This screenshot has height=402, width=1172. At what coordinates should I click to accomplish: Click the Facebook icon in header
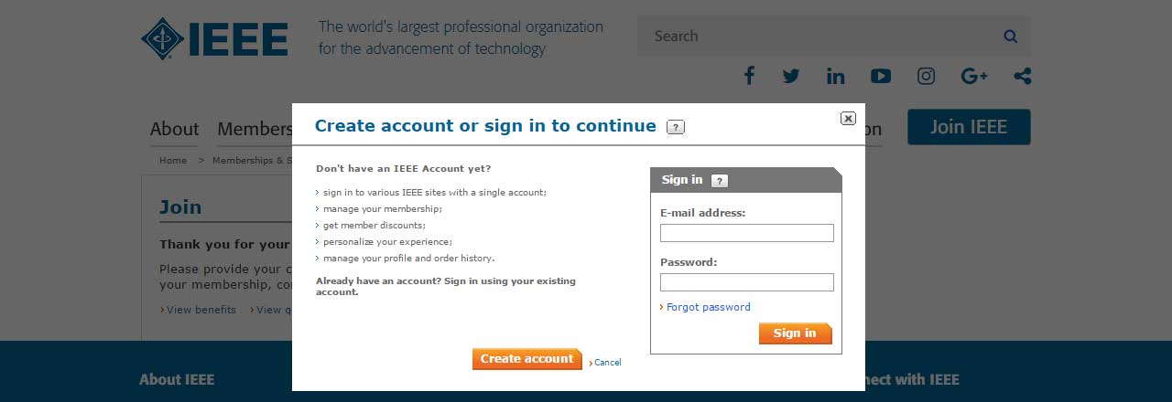[749, 76]
